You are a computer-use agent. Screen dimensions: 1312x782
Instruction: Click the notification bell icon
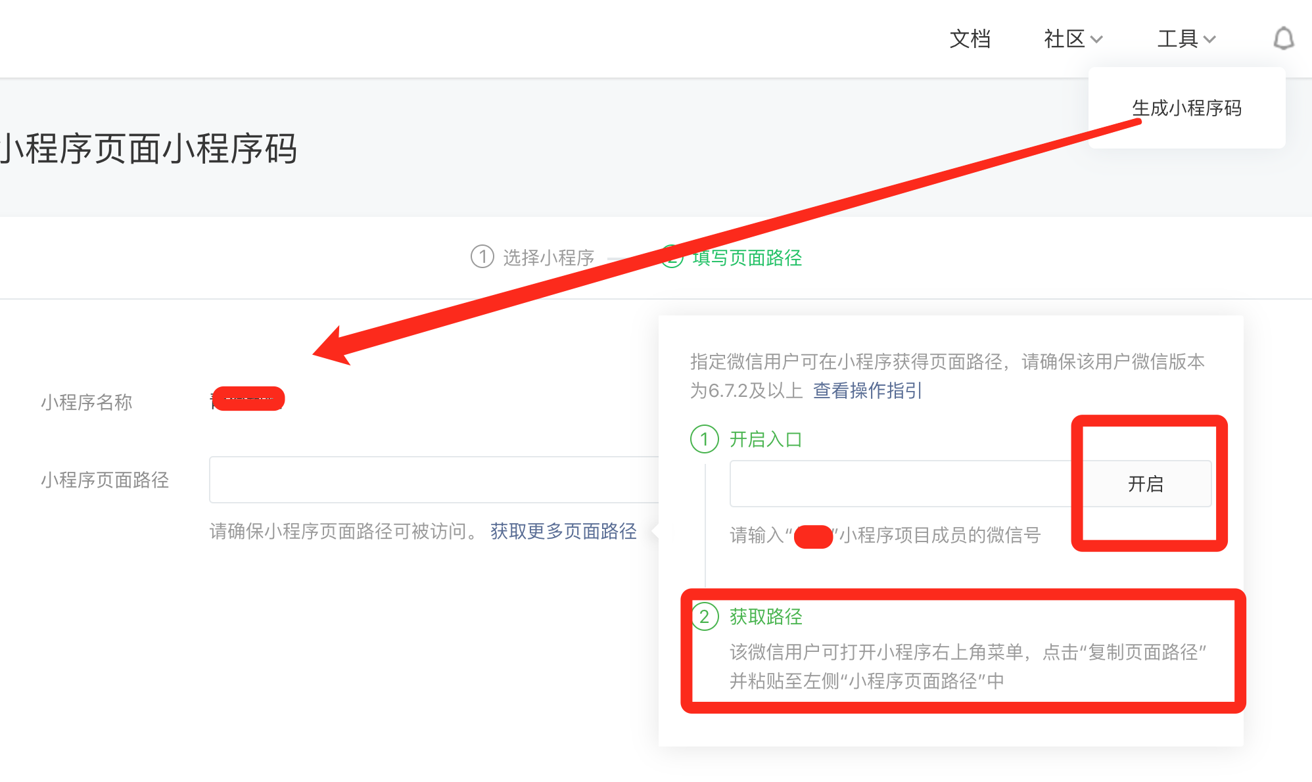click(x=1283, y=39)
